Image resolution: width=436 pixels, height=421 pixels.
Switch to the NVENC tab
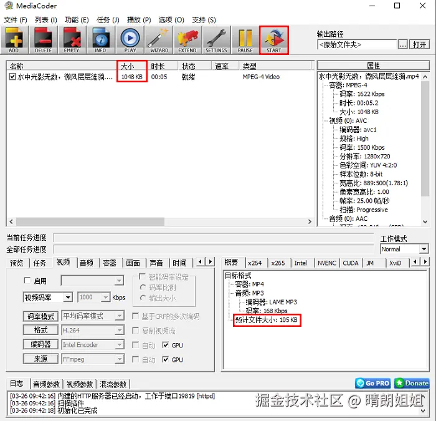click(327, 263)
